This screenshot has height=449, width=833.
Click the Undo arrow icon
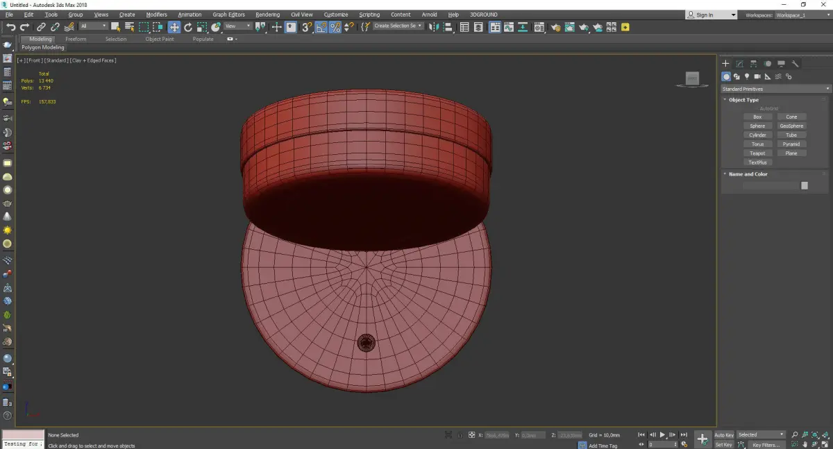point(10,27)
